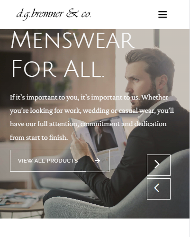Click the Menswear For All headline
190x237 pixels.
point(72,54)
